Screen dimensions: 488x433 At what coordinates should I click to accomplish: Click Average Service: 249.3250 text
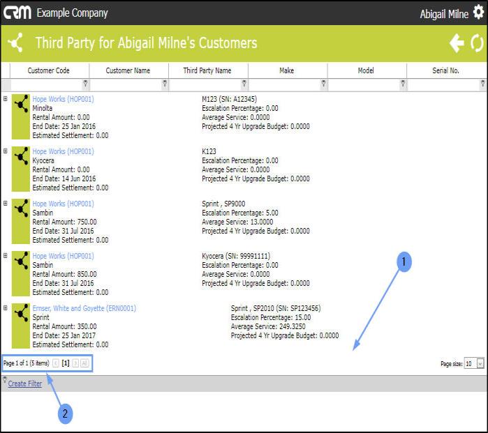pyautogui.click(x=268, y=326)
